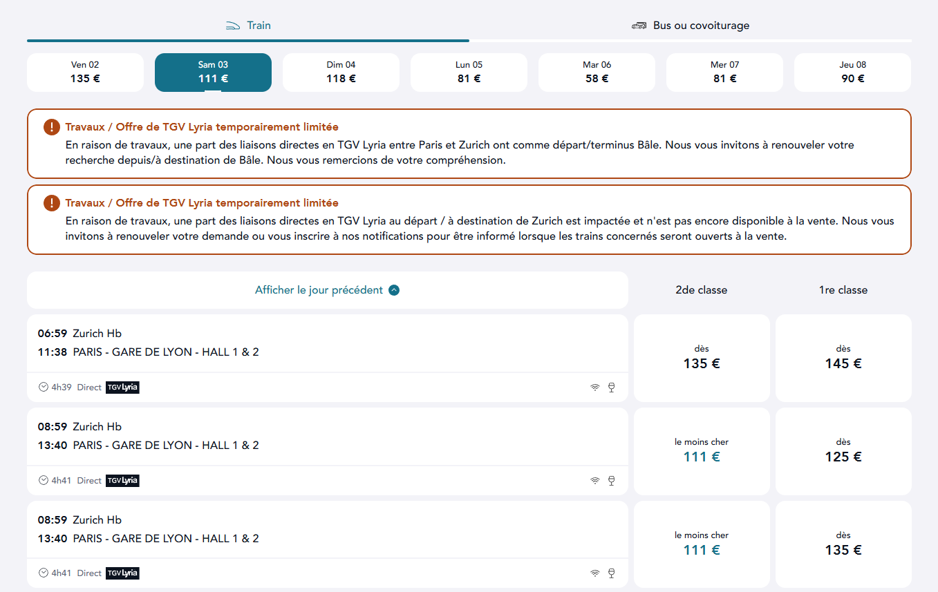Click the Wi-Fi icon on the train with 125 € first class
Viewport: 938px width, 592px height.
[594, 481]
